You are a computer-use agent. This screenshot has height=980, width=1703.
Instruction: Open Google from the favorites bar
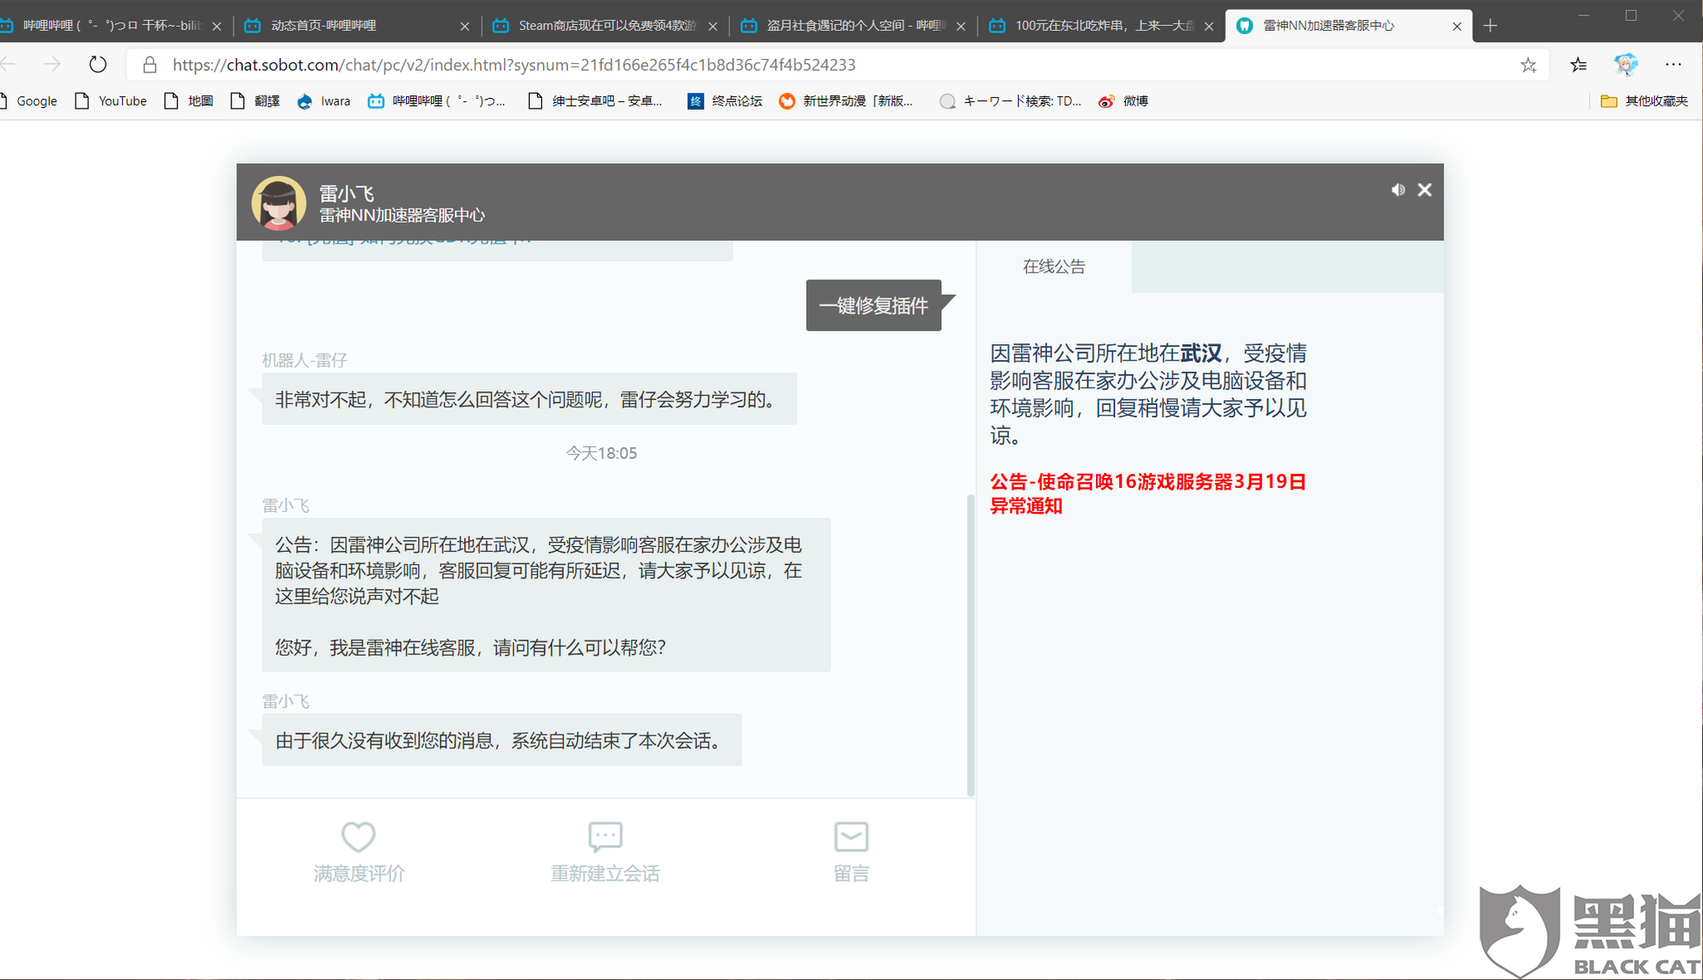[37, 101]
